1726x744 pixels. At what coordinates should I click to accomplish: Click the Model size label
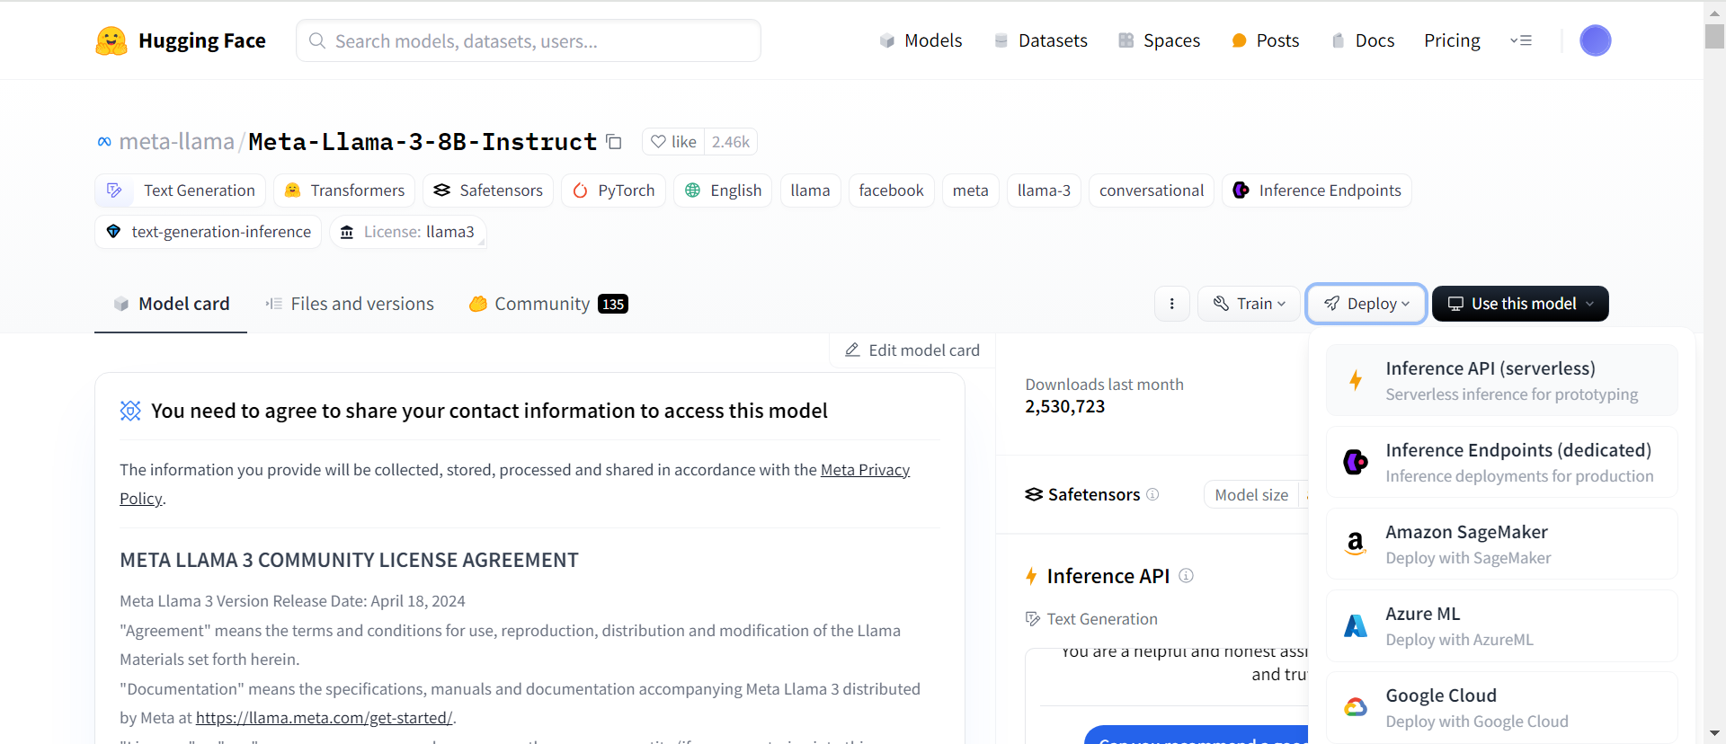click(x=1251, y=494)
